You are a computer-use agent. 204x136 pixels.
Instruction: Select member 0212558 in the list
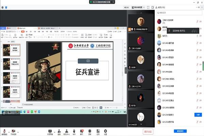click(179, 122)
